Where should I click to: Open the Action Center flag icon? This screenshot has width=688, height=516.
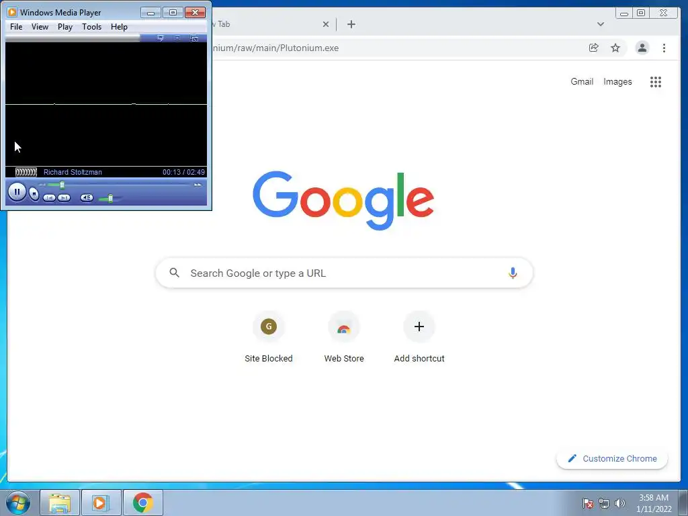[588, 503]
